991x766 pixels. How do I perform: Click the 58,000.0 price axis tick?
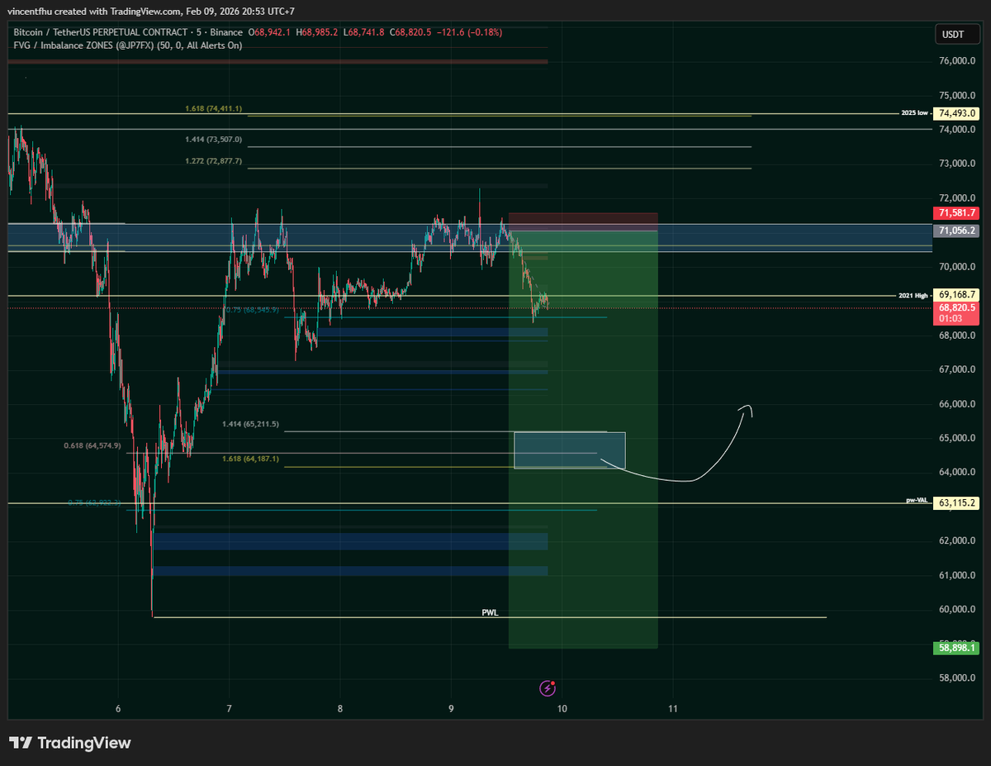pos(957,678)
